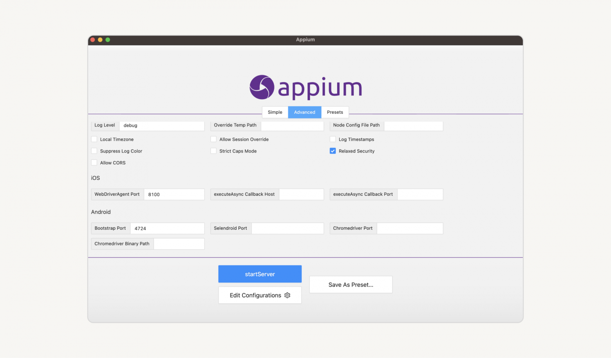Click the iOS section heading
Screen dimensions: 611x358
click(96, 178)
